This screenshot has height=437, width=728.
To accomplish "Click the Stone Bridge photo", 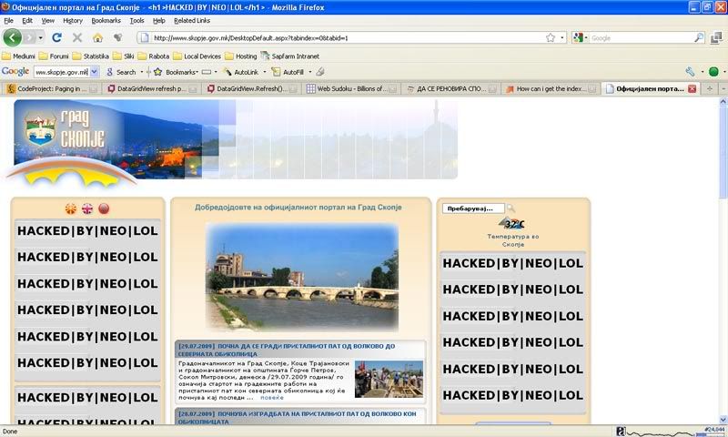I will 302,277.
